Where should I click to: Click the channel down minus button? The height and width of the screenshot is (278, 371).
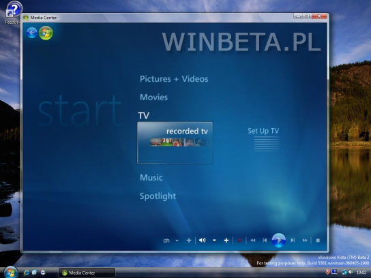[177, 241]
